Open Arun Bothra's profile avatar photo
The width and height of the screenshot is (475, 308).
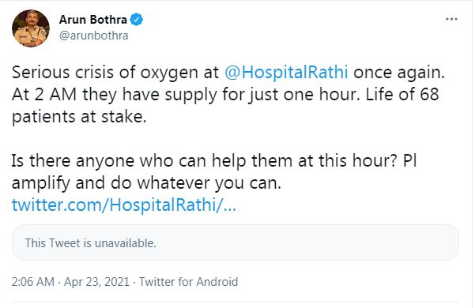pos(31,28)
